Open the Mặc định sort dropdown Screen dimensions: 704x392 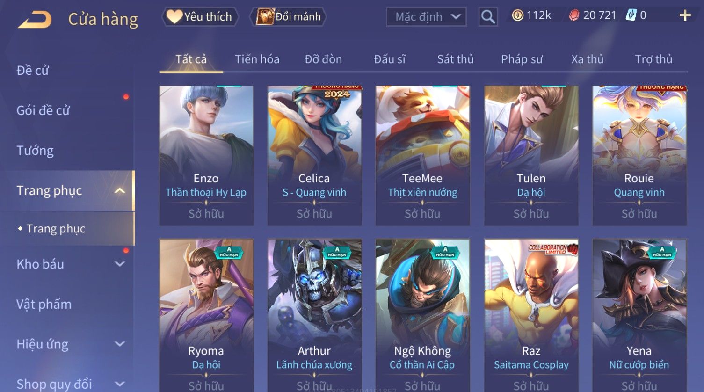(426, 17)
